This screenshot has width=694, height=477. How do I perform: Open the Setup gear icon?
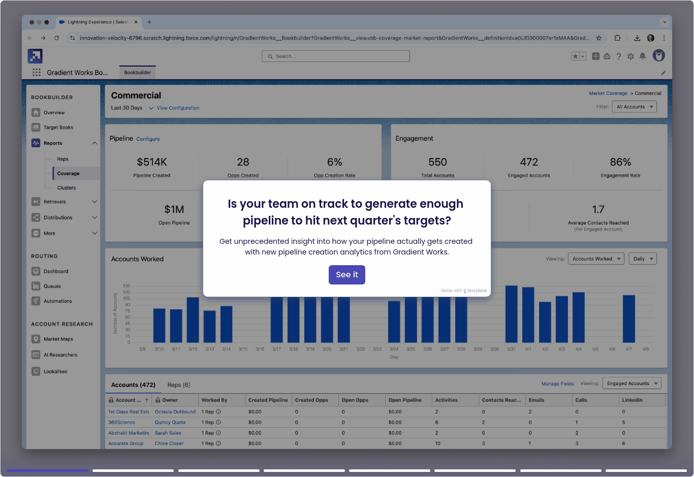coord(630,56)
